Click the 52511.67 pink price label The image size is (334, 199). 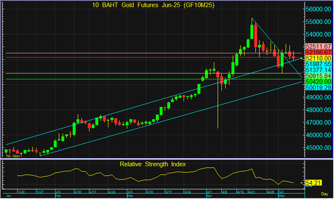click(318, 46)
